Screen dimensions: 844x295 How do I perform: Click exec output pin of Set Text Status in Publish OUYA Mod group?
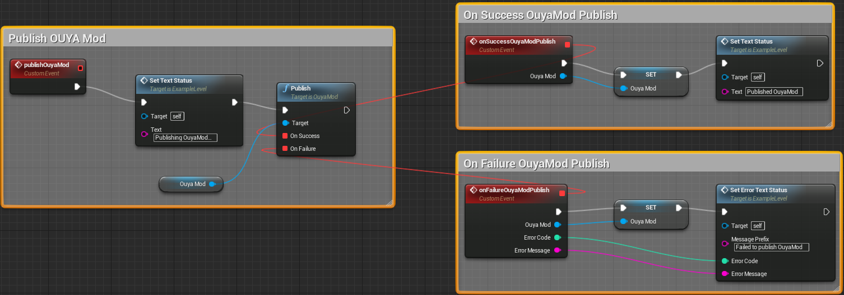235,102
